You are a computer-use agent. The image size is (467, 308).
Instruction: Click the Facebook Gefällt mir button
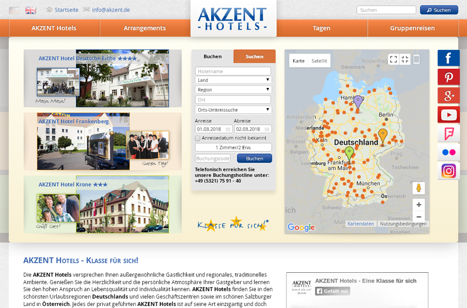(x=333, y=291)
